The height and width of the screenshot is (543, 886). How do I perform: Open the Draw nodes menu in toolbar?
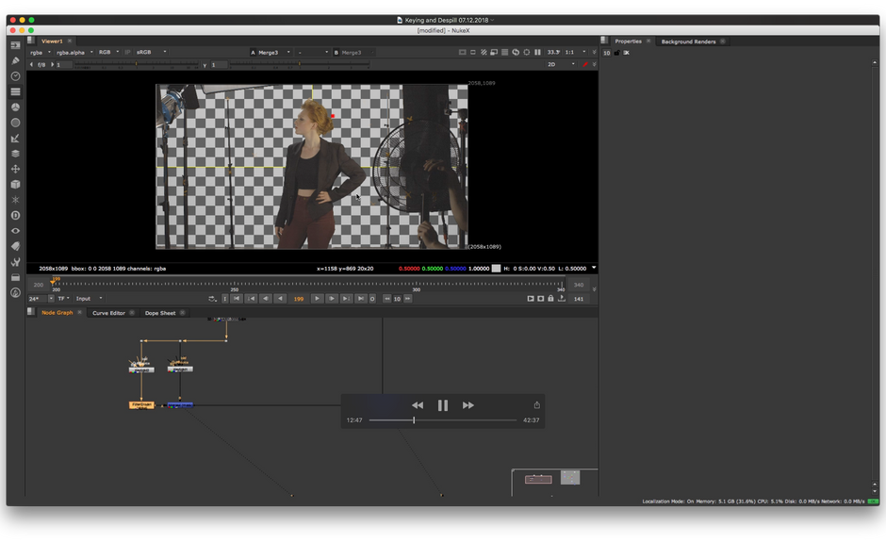[15, 60]
